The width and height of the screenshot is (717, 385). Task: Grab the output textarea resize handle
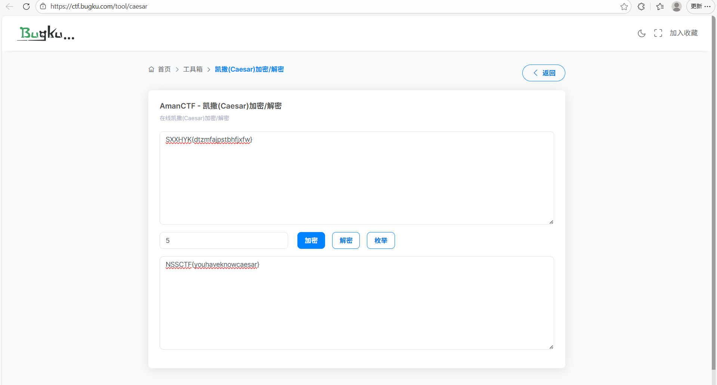pyautogui.click(x=551, y=347)
